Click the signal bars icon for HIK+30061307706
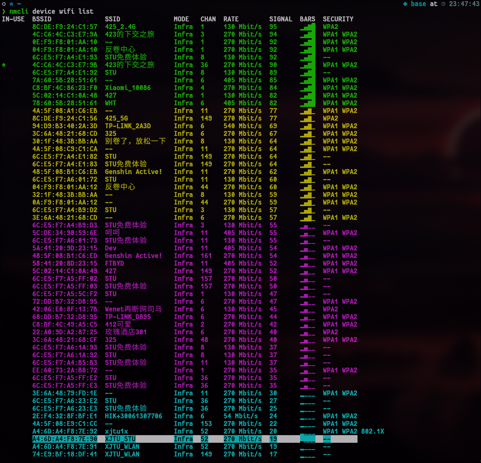This screenshot has width=481, height=463. pos(307,416)
